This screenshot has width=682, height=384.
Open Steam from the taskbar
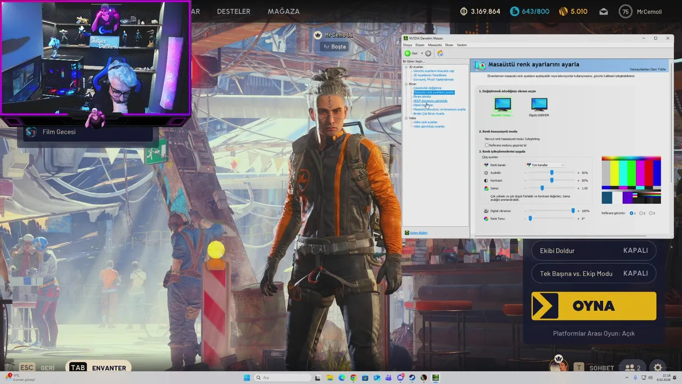pyautogui.click(x=412, y=378)
